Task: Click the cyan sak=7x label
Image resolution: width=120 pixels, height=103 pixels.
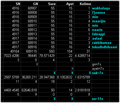Action: point(98,73)
